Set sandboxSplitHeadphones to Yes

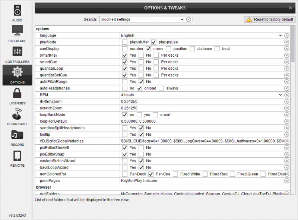[125, 128]
